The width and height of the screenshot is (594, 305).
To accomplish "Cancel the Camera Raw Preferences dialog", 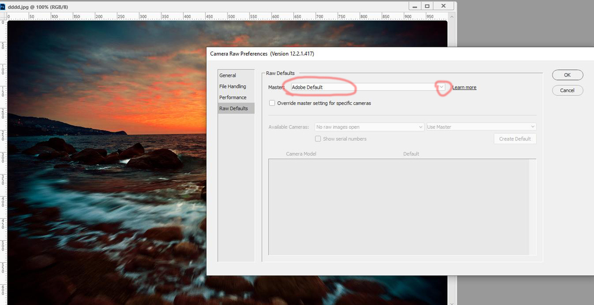I will (x=567, y=90).
